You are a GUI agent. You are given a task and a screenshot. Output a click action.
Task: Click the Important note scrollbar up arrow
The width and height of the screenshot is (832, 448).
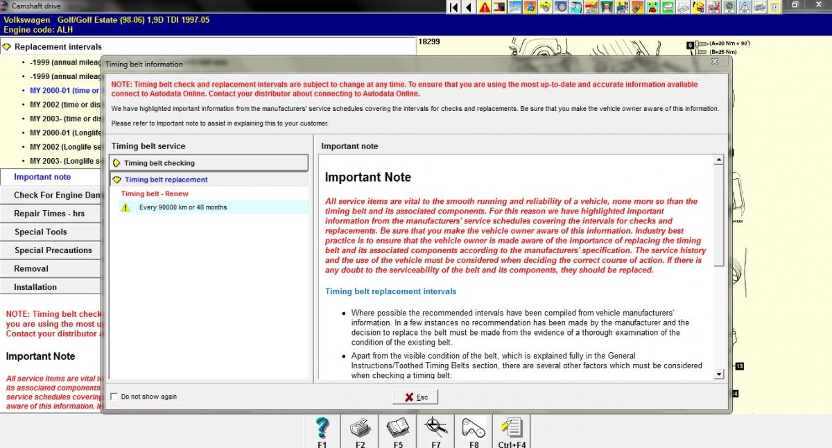click(x=718, y=160)
